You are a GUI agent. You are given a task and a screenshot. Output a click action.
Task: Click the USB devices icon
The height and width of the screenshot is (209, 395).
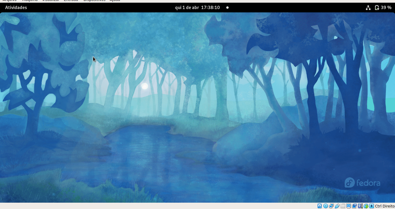coord(337,206)
